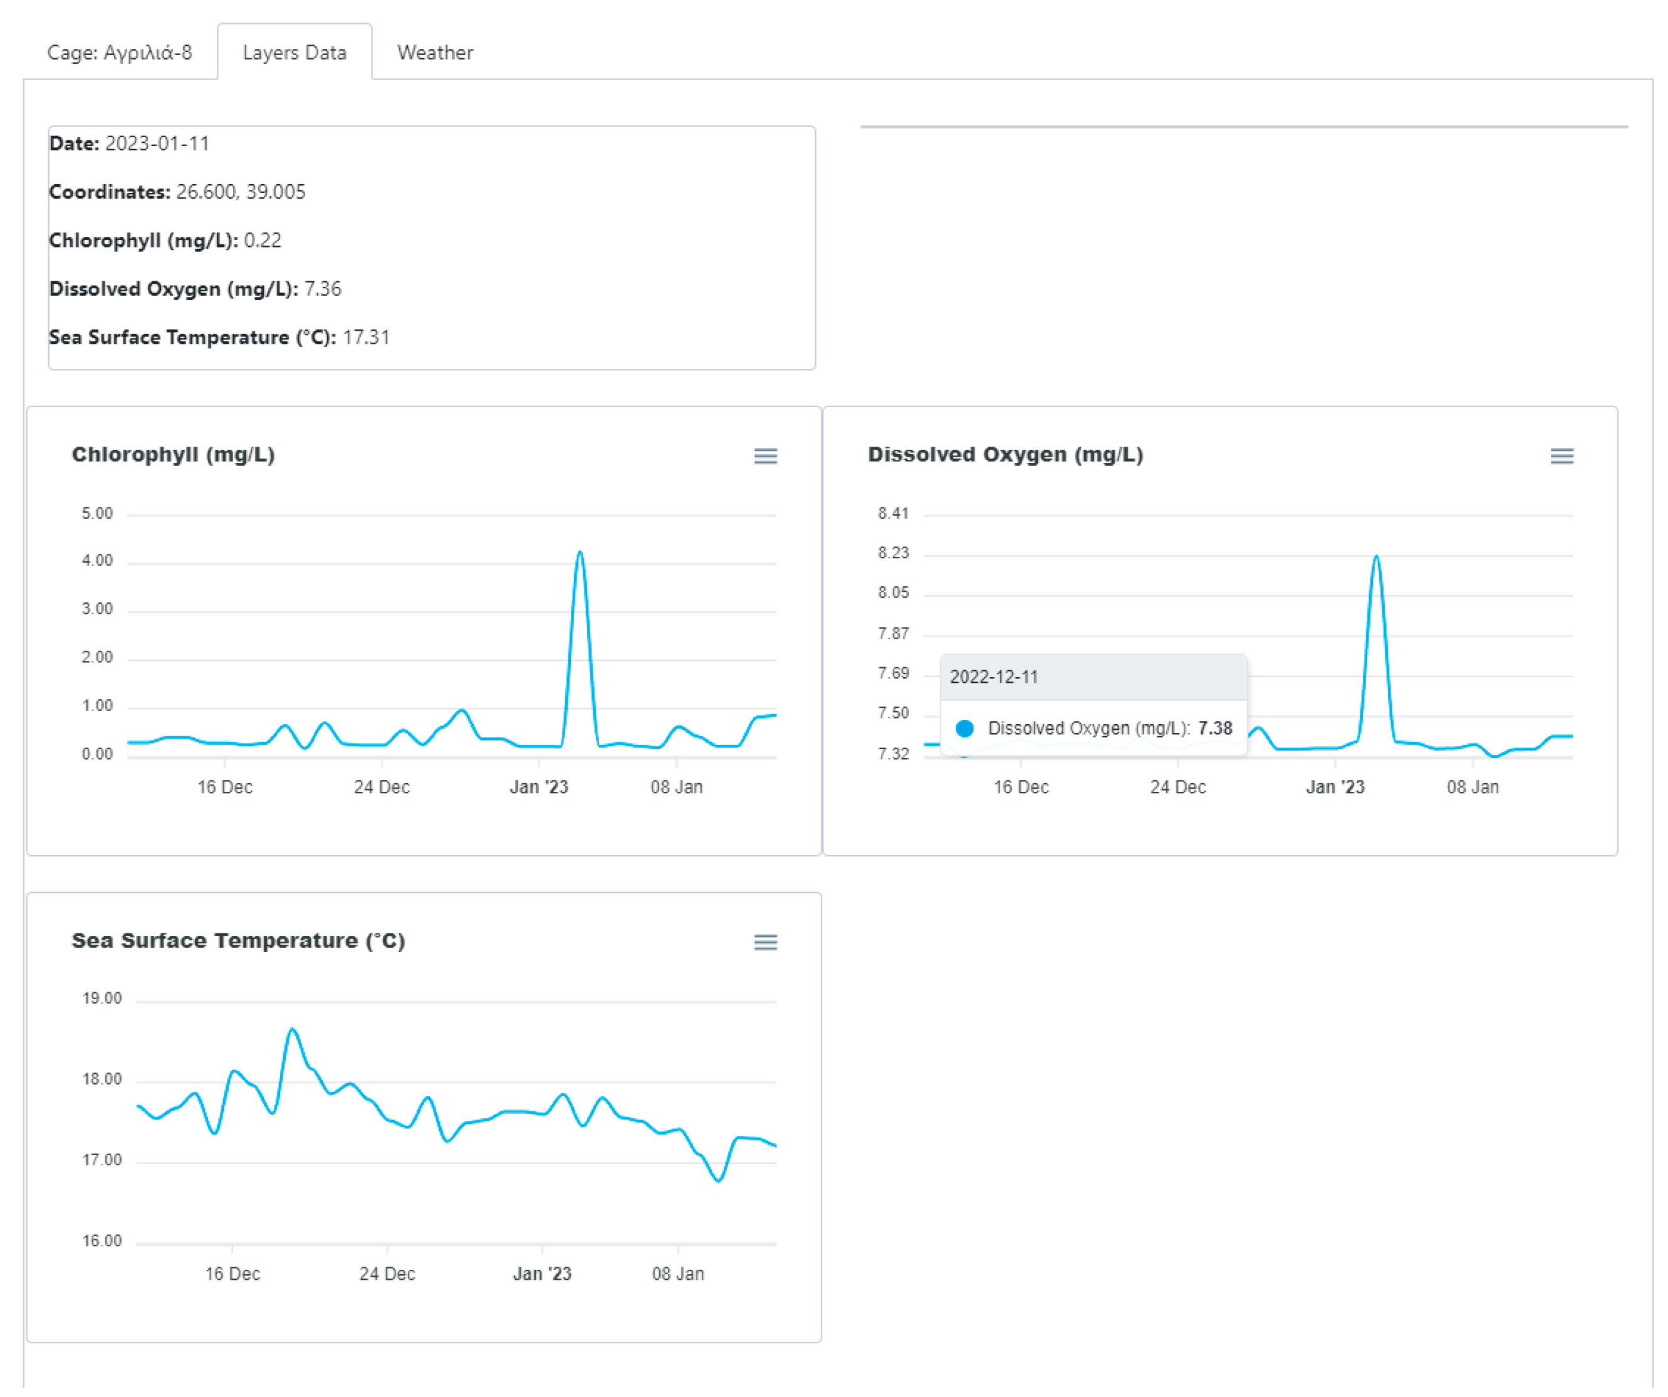
Task: Open the Chlorophyll chart hamburger menu
Action: tap(765, 456)
